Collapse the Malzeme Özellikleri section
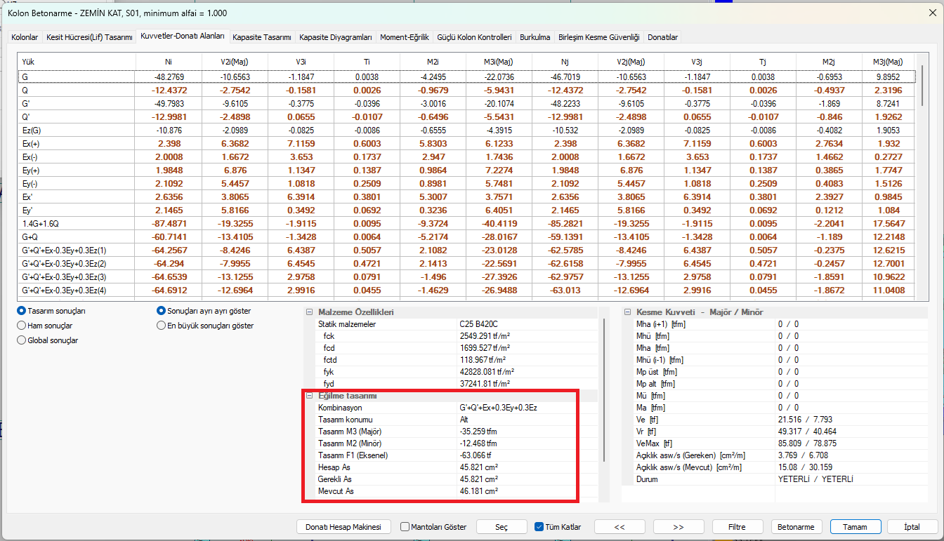This screenshot has width=944, height=541. [309, 312]
